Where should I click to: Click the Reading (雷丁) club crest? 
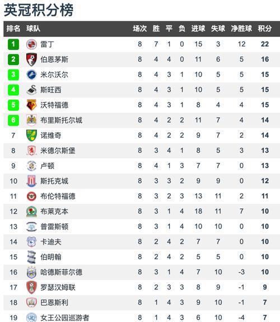click(x=31, y=44)
